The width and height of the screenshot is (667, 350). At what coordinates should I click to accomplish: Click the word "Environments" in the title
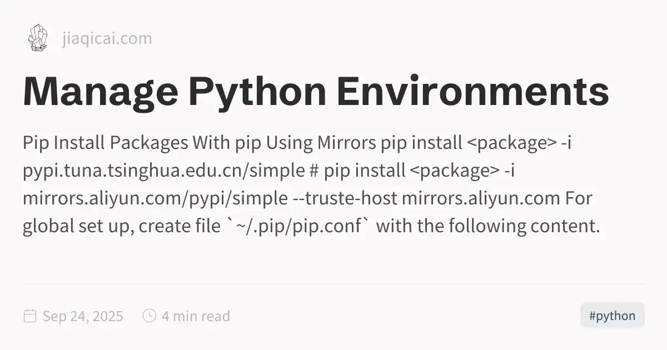click(473, 92)
